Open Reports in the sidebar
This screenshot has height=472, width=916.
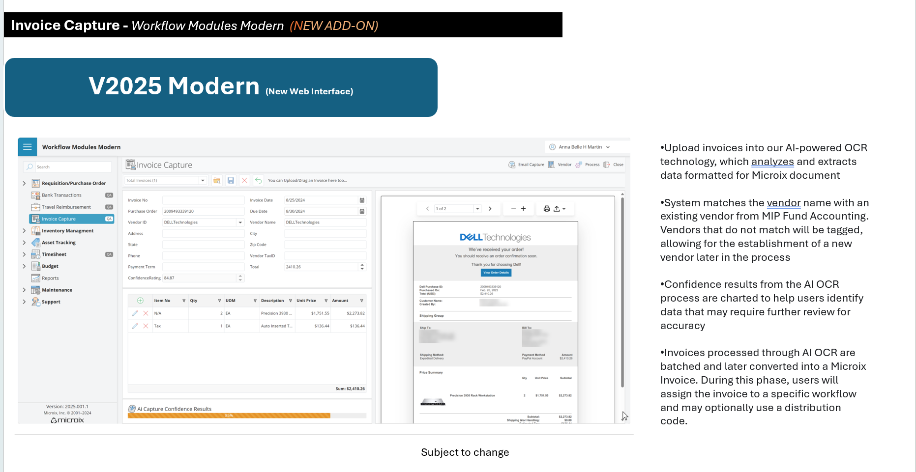click(50, 278)
